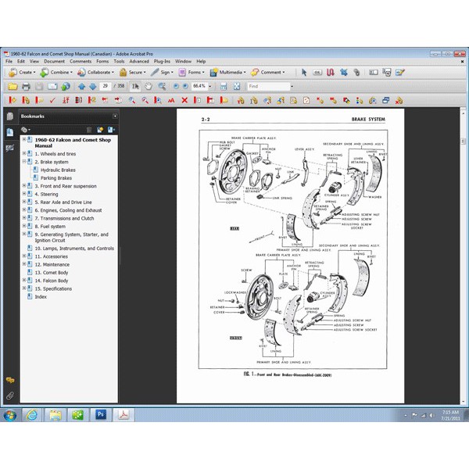Select the 8. Fuel system bookmark
469x469 pixels.
[50, 227]
